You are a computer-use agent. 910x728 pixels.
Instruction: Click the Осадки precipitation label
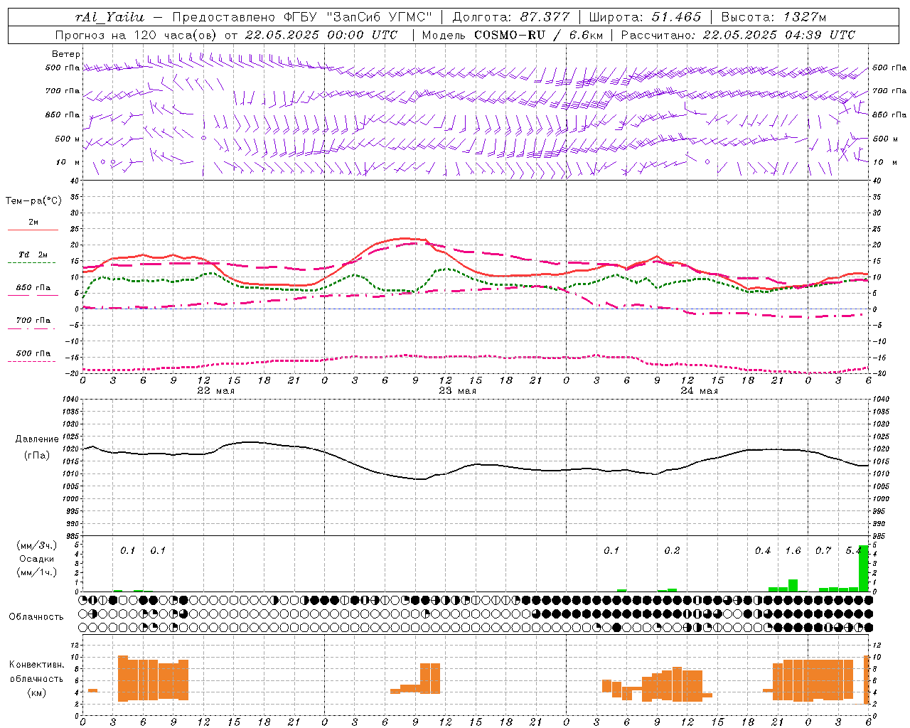coord(36,559)
